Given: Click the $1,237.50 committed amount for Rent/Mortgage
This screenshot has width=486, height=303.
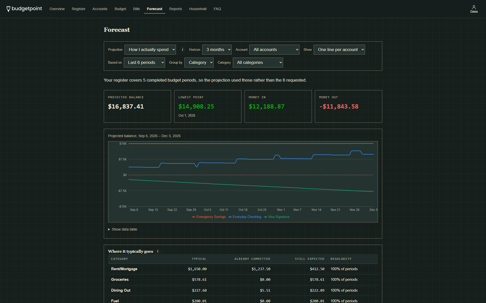Looking at the screenshot, I should tap(261, 269).
